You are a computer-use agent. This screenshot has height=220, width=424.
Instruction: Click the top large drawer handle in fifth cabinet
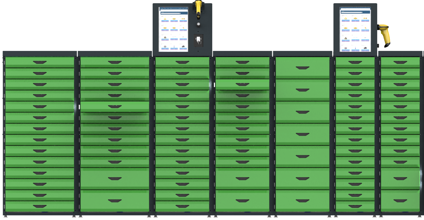pyautogui.click(x=302, y=68)
